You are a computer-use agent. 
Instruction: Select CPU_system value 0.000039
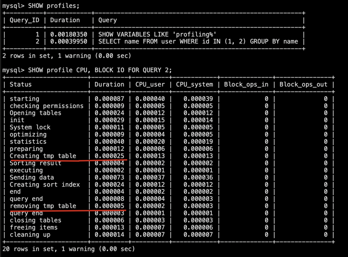pyautogui.click(x=198, y=99)
